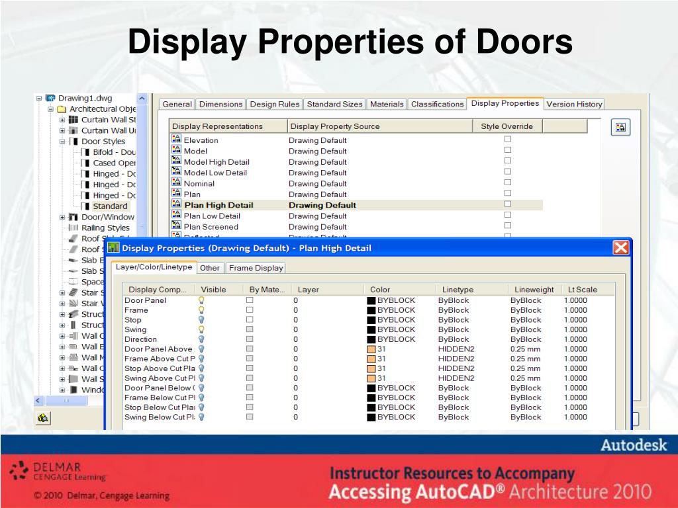Image resolution: width=678 pixels, height=508 pixels.
Task: Click the tree scrollbar up arrow
Action: point(142,99)
